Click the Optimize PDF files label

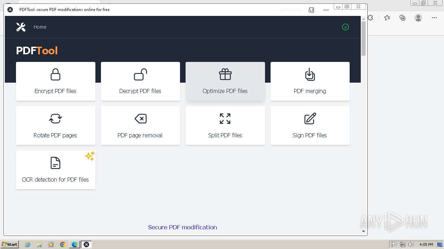coord(225,91)
